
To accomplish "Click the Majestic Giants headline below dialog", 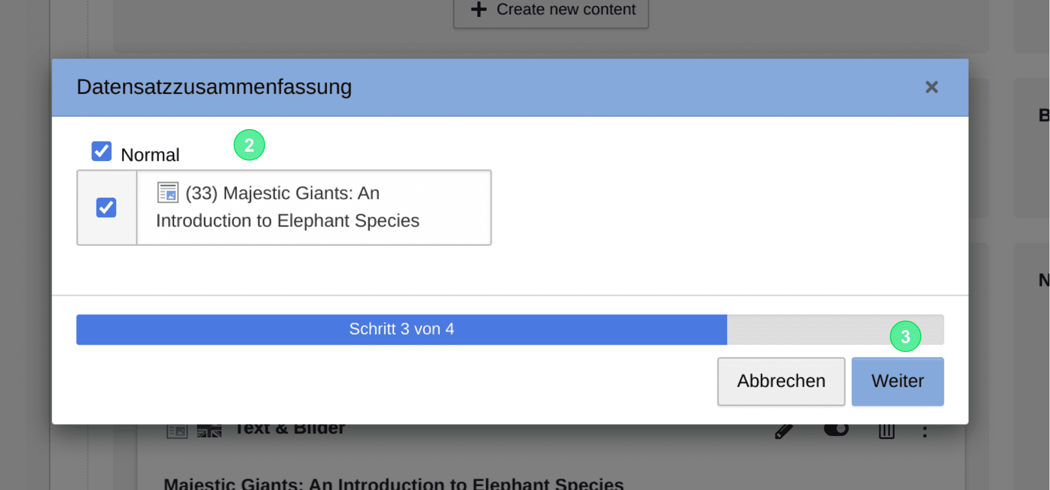I will coord(394,483).
